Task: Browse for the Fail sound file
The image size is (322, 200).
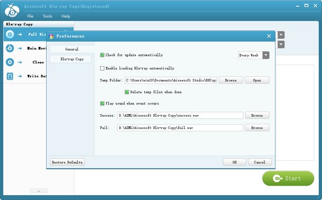Action: pyautogui.click(x=257, y=128)
